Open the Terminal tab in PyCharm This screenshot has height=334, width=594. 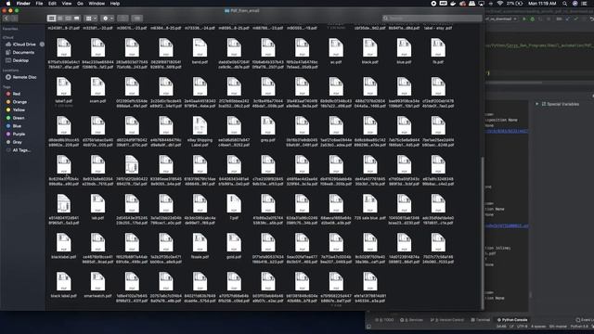point(481,320)
